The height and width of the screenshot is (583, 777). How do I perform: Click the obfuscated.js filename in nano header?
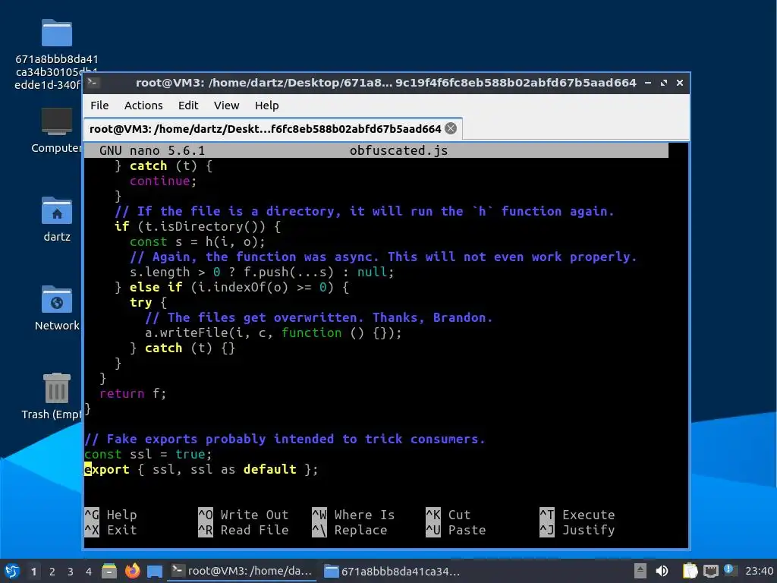pos(398,151)
